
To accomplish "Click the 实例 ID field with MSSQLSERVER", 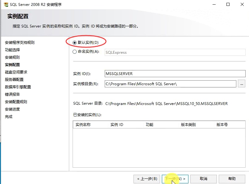I will (175, 74).
